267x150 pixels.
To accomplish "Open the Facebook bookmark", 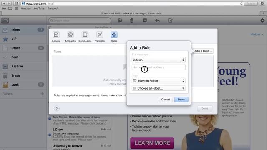I will (x=53, y=8).
